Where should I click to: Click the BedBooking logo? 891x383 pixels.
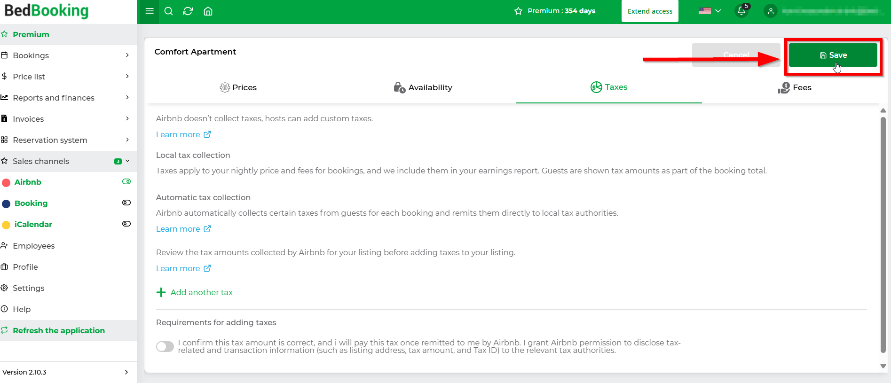(x=46, y=11)
